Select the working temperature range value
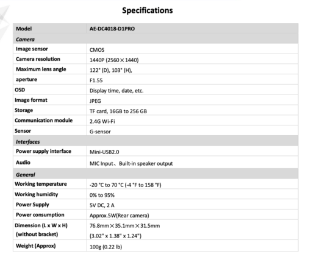 point(126,185)
